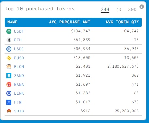Sort by AVG TOKEN QTY column header
Viewport: 149px width, 123px height.
pyautogui.click(x=122, y=22)
